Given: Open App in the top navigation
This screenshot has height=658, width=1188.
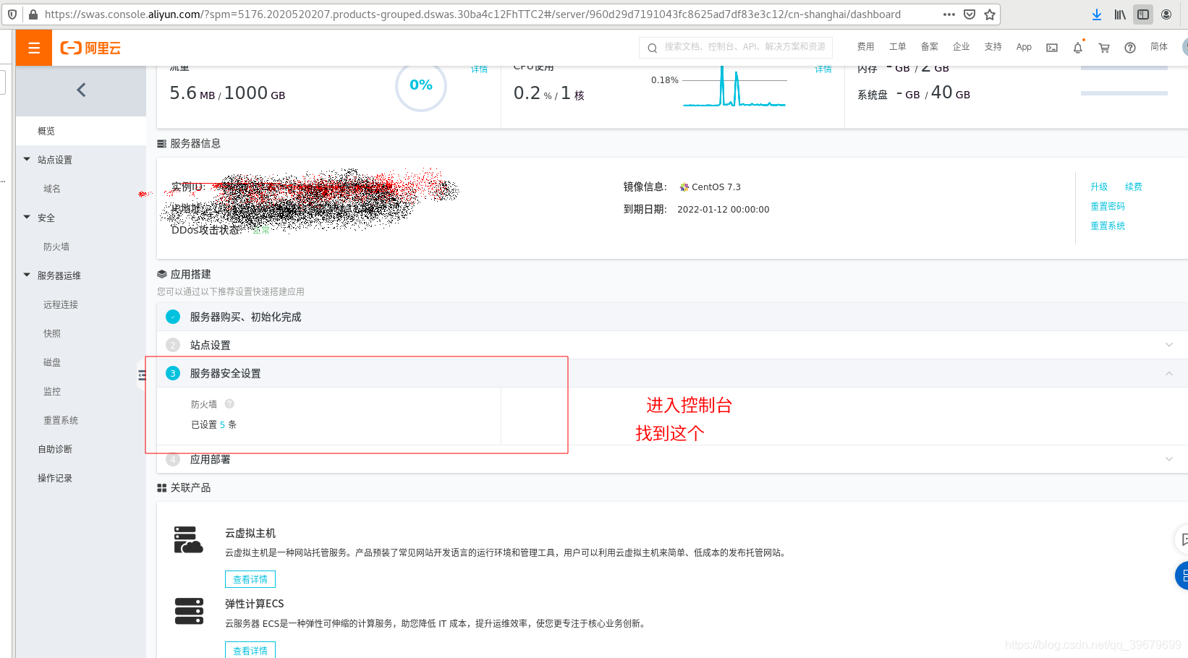Looking at the screenshot, I should (1024, 47).
